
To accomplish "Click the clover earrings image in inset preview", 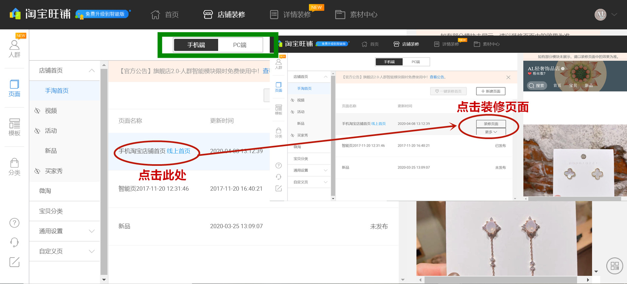I will [x=575, y=160].
